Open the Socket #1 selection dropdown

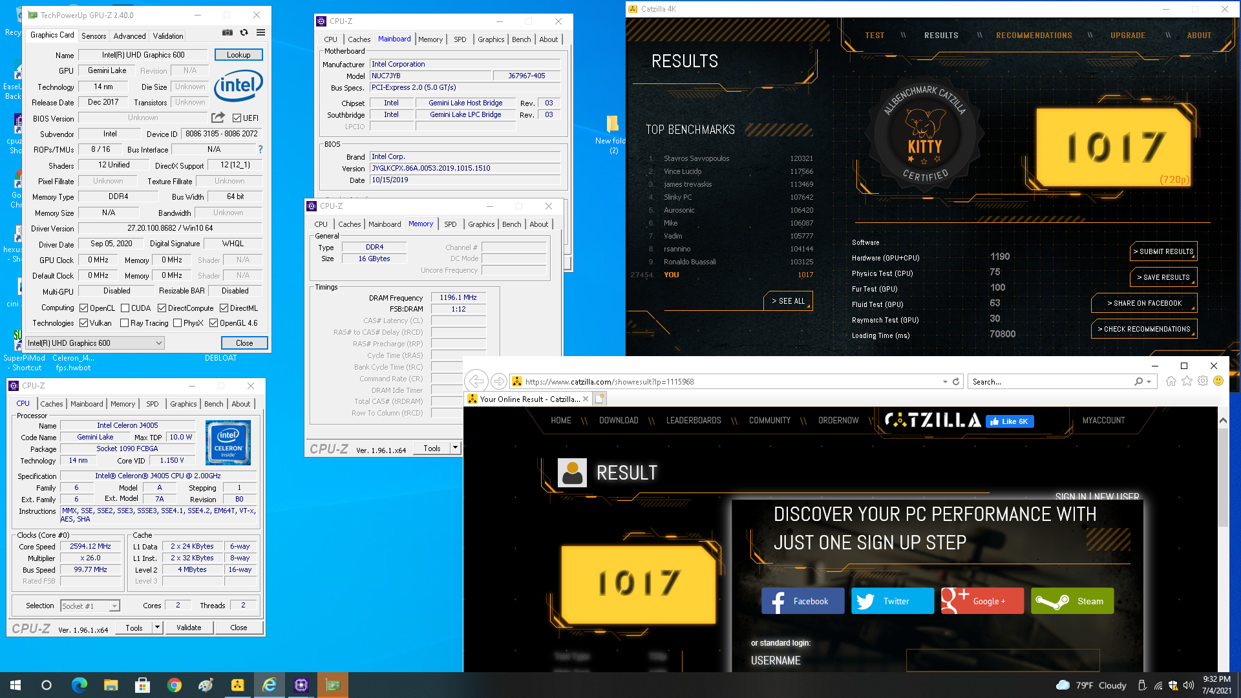90,606
